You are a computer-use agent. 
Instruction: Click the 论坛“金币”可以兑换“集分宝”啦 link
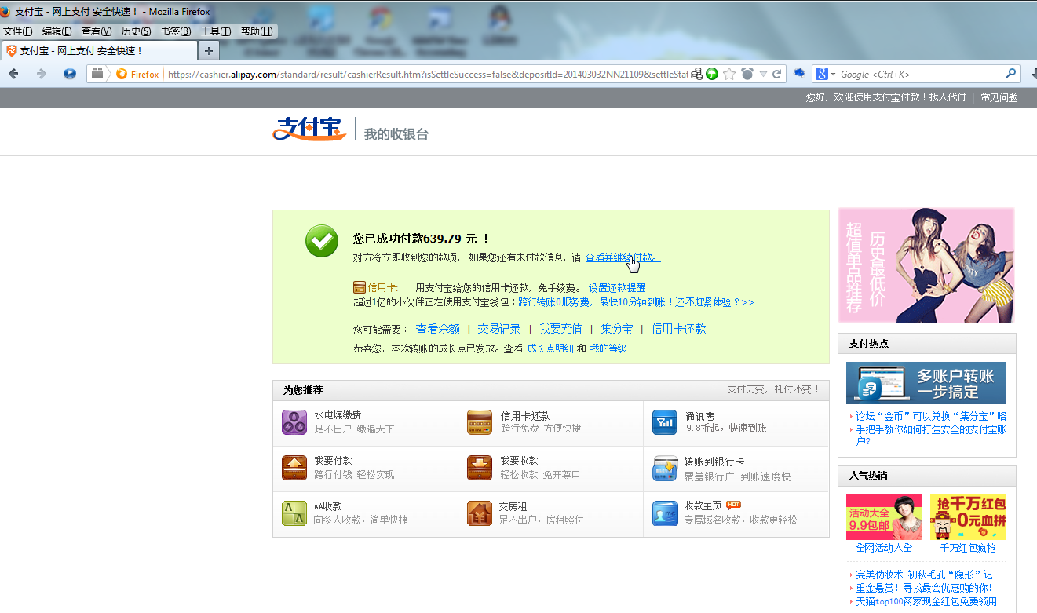pyautogui.click(x=931, y=416)
